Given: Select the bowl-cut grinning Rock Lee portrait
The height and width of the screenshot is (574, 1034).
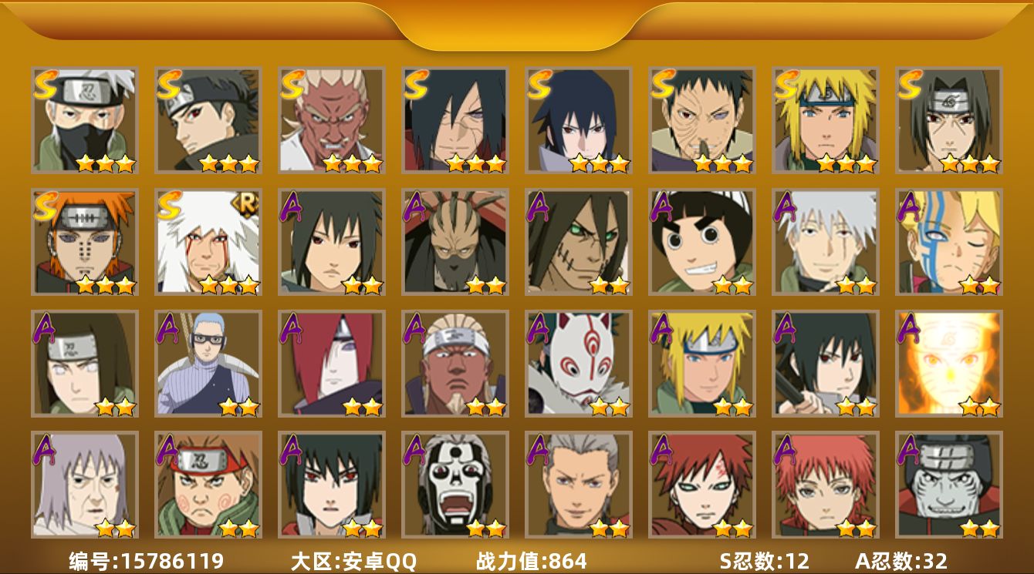Looking at the screenshot, I should point(702,242).
